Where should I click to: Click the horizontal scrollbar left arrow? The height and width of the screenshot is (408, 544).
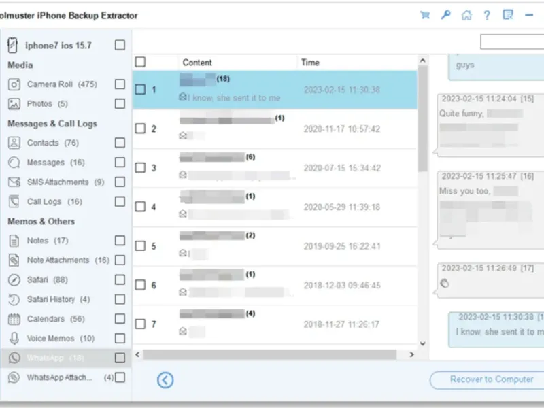coord(137,354)
